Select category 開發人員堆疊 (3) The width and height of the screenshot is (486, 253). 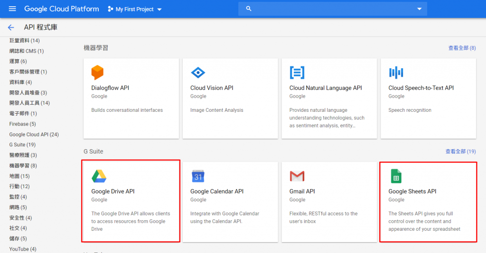[x=28, y=92]
